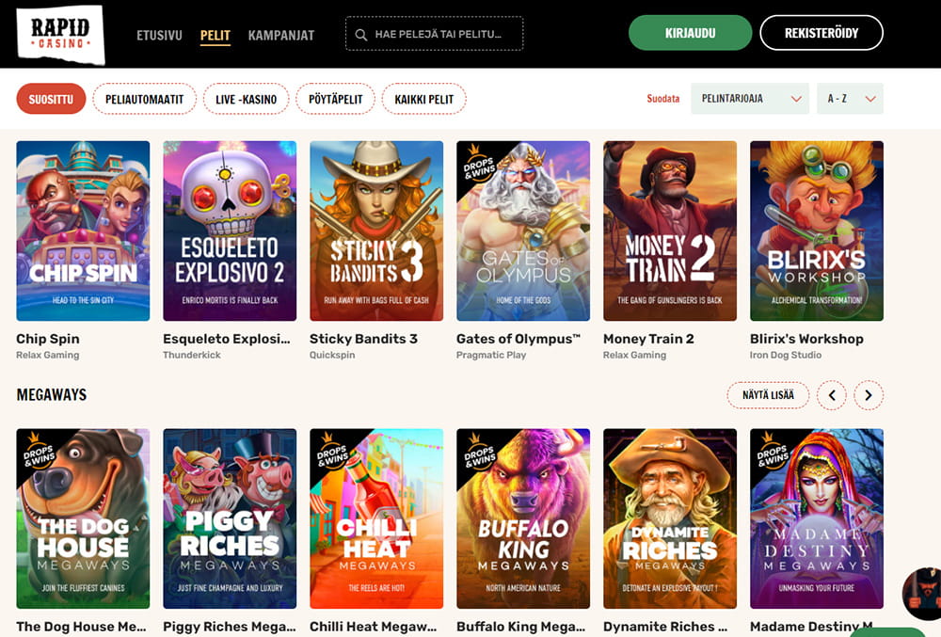The image size is (941, 637).
Task: Click the Blirix's Workshop title text
Action: (x=806, y=339)
